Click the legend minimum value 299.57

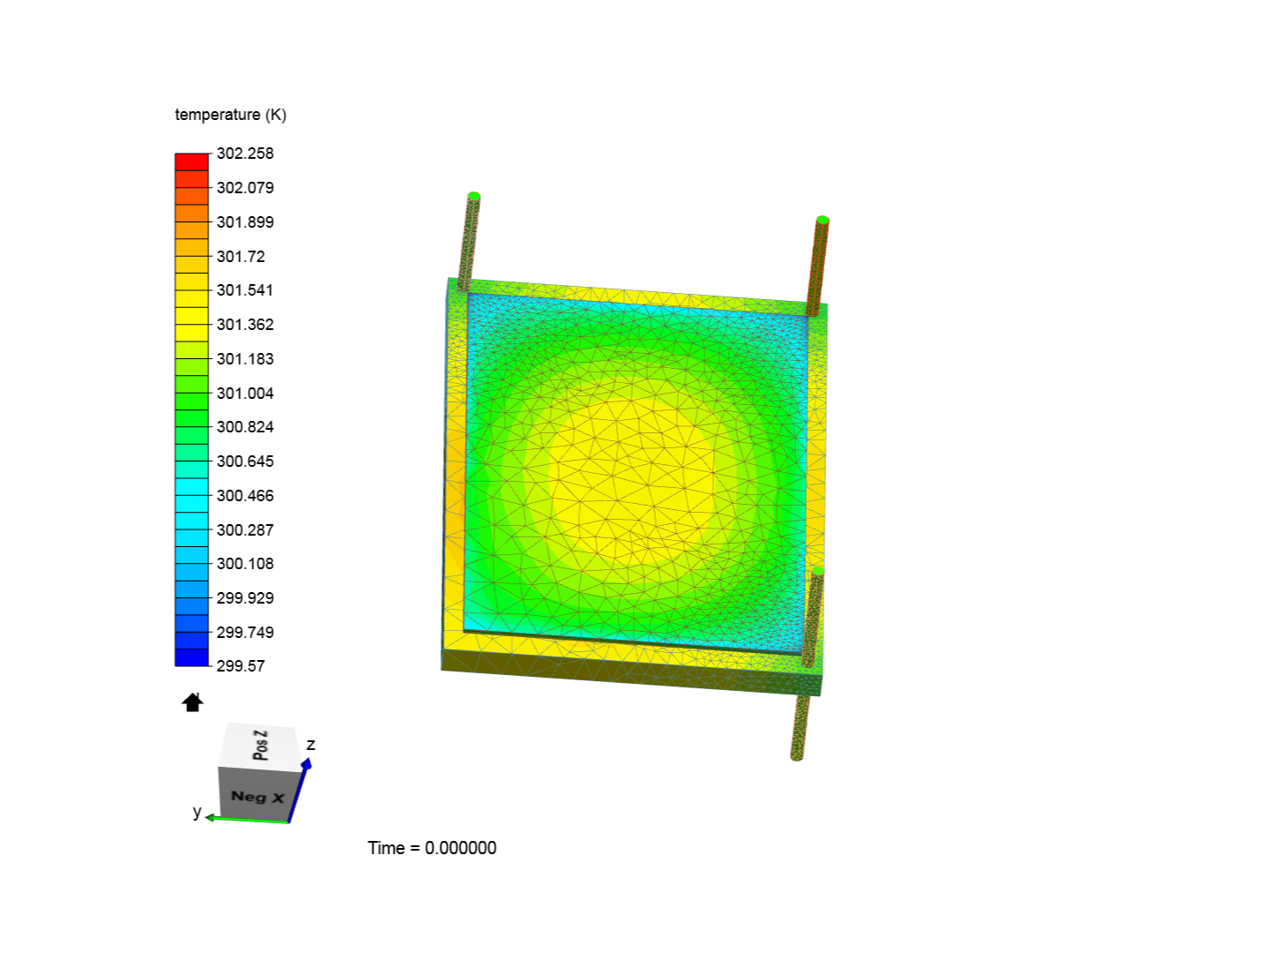coord(240,666)
